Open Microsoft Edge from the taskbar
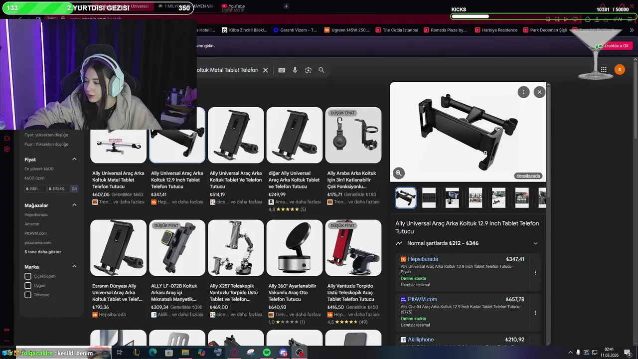 (x=153, y=353)
